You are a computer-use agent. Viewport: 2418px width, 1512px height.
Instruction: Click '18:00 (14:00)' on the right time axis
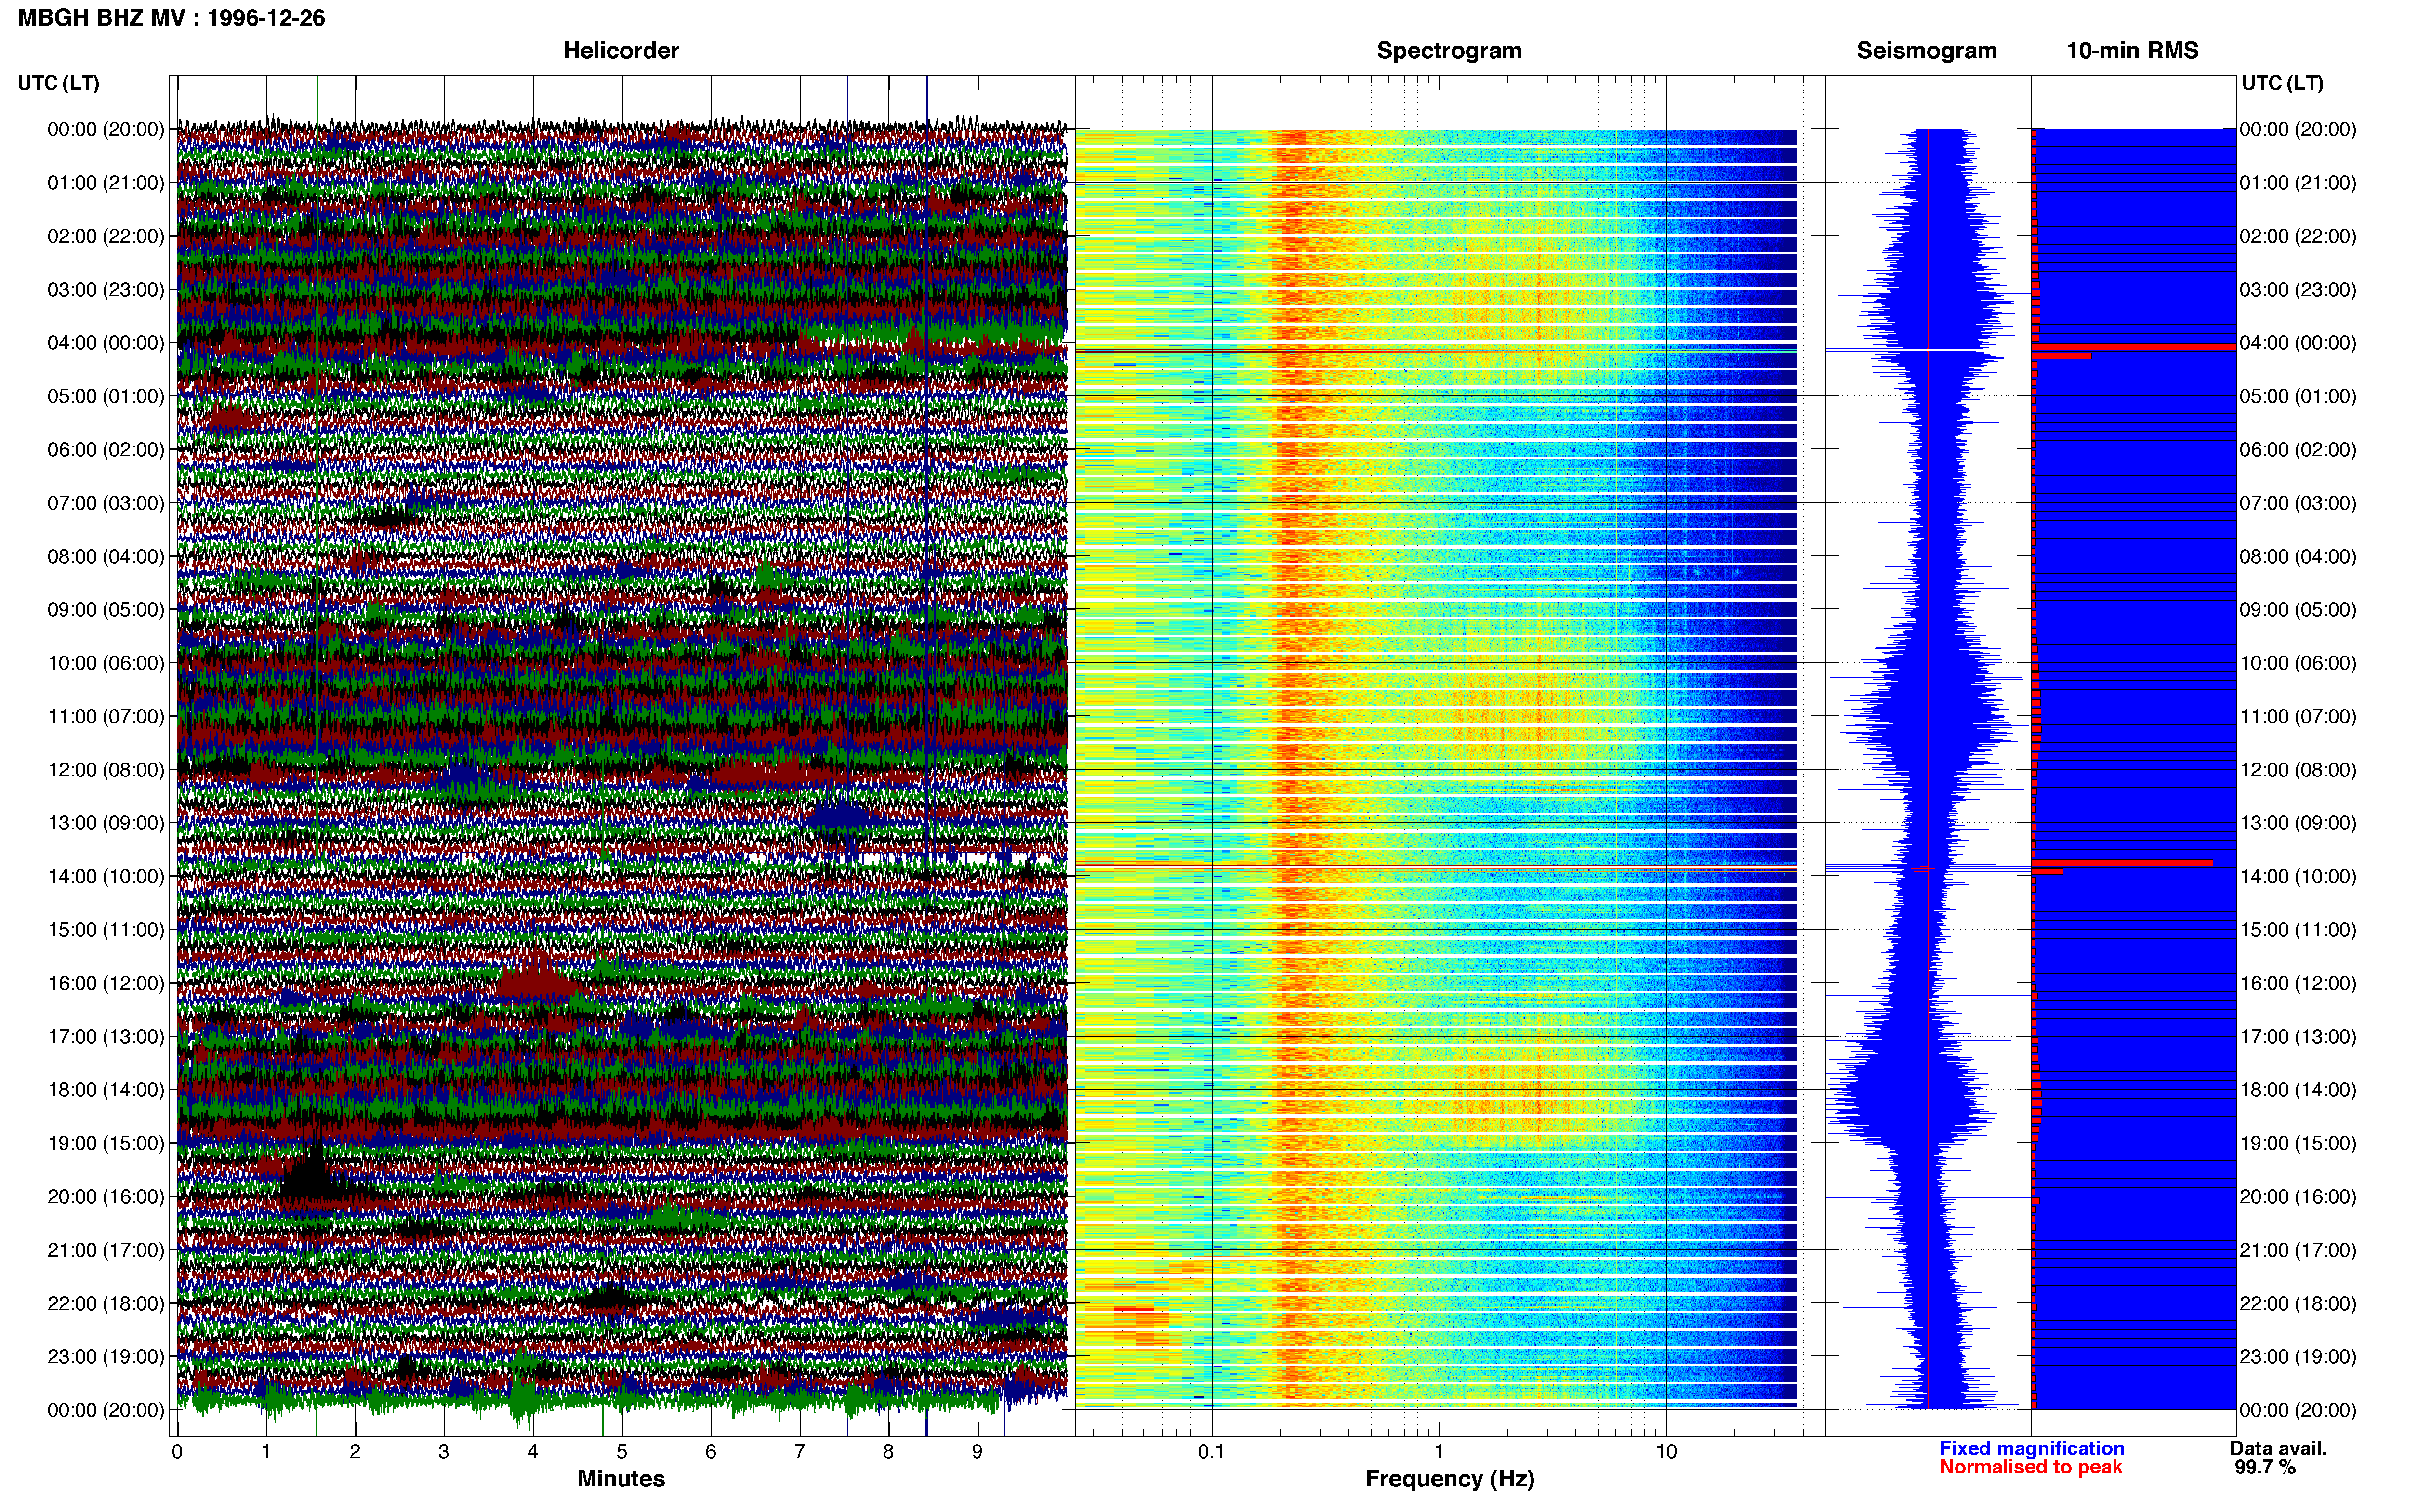[x=2298, y=1090]
